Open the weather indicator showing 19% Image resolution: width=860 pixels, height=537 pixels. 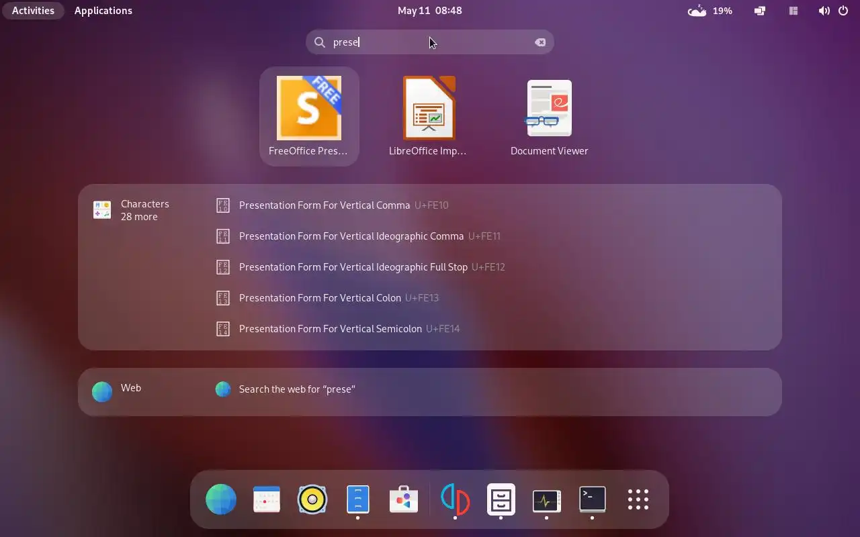[710, 11]
